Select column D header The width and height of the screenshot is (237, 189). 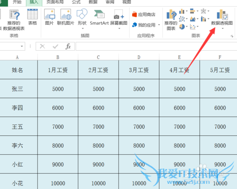[139, 57]
